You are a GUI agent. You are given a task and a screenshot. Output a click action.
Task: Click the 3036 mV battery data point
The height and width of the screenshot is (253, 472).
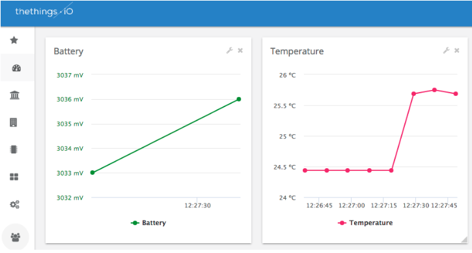click(239, 99)
